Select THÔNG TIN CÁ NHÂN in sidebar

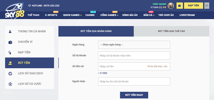click(x=29, y=31)
